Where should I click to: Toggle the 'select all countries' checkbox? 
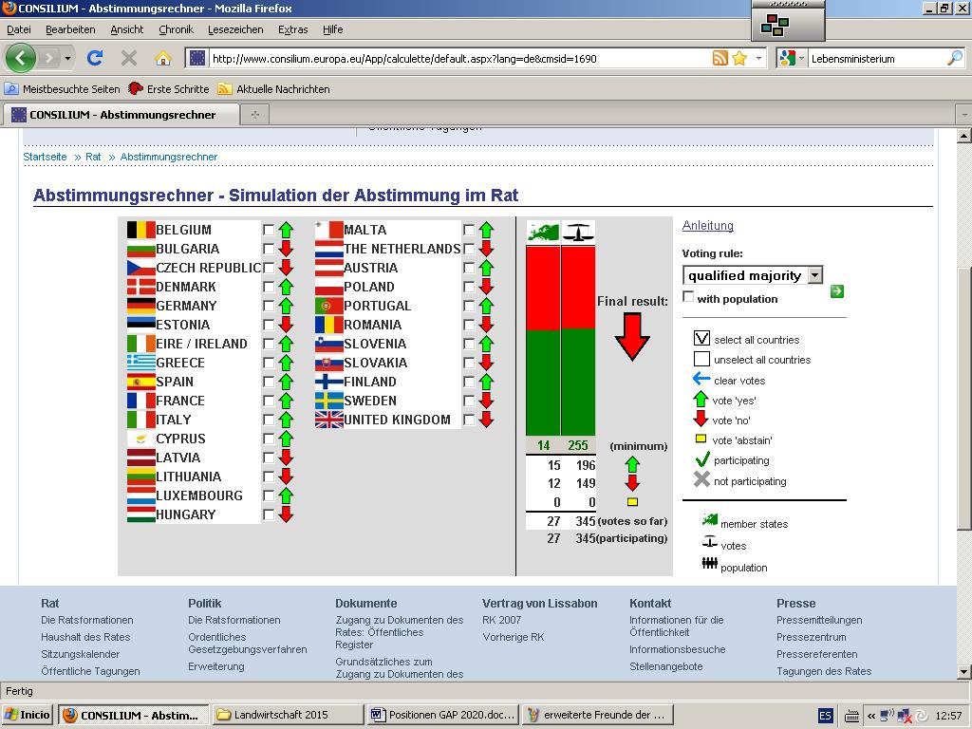[x=701, y=339]
